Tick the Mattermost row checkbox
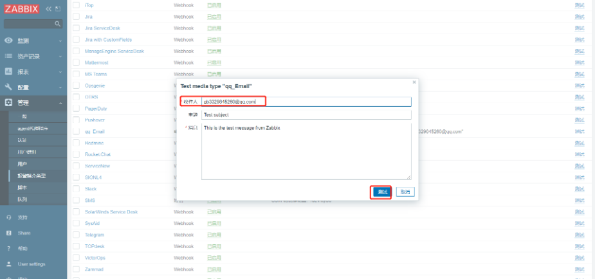Viewport: 595px width, 279px height. [x=77, y=62]
